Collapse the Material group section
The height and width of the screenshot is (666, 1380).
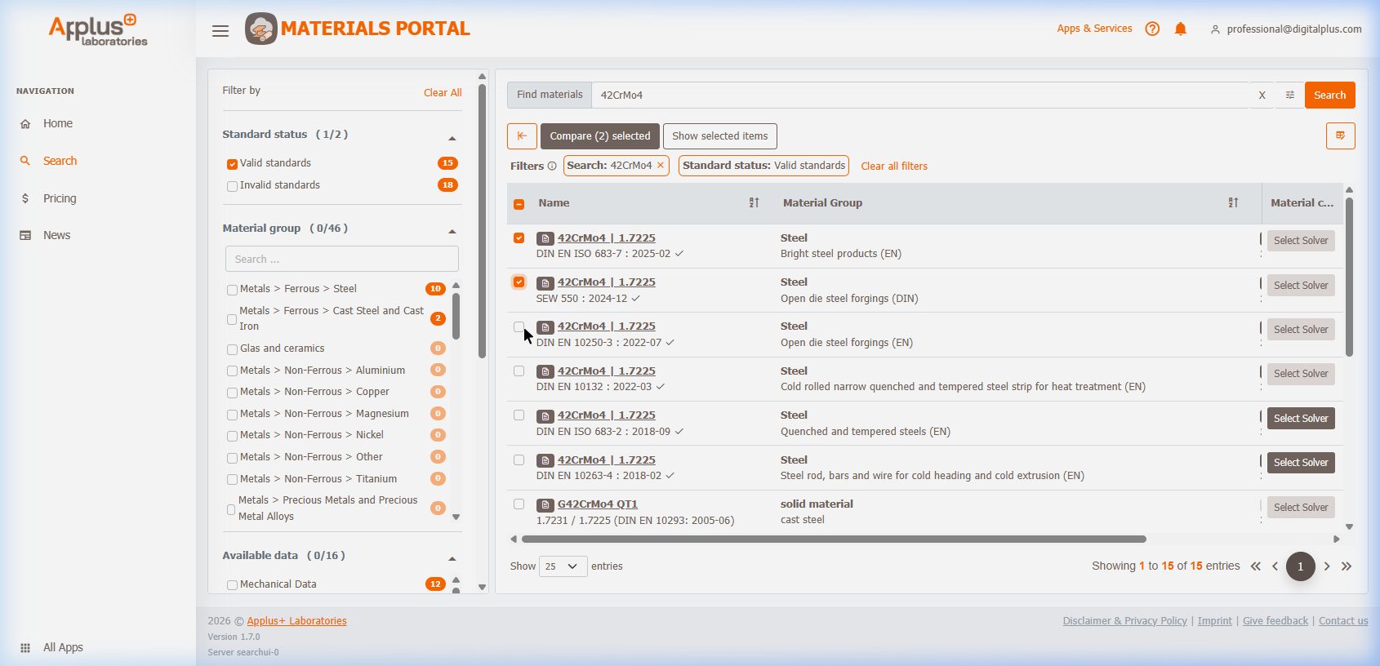click(452, 232)
